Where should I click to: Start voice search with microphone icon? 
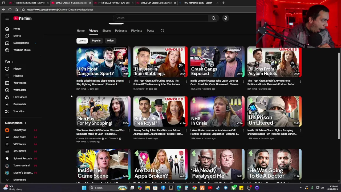coord(226,18)
